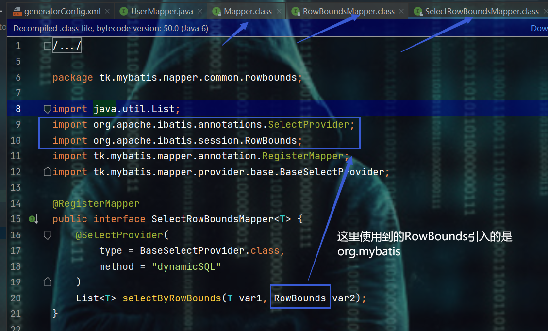Collapse the @SelectProvider annotation fold on line 16
This screenshot has height=331, width=548.
[x=47, y=235]
